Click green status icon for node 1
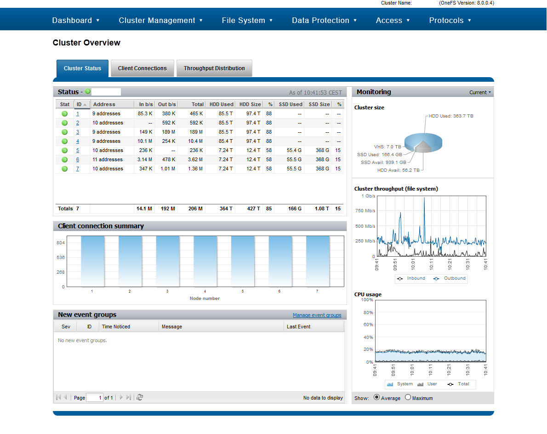Screen dimensions: 547x434 click(x=65, y=113)
